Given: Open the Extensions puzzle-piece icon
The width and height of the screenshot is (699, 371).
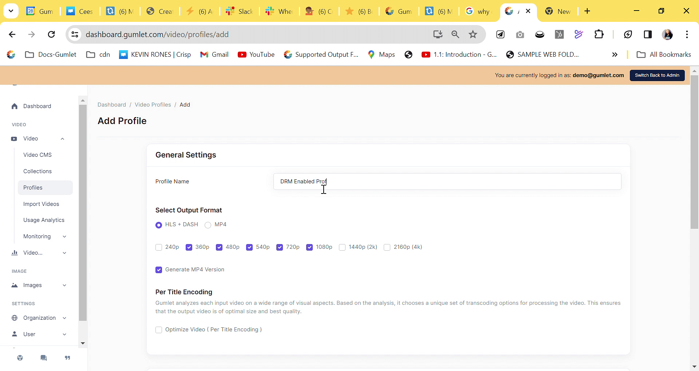Looking at the screenshot, I should click(599, 34).
